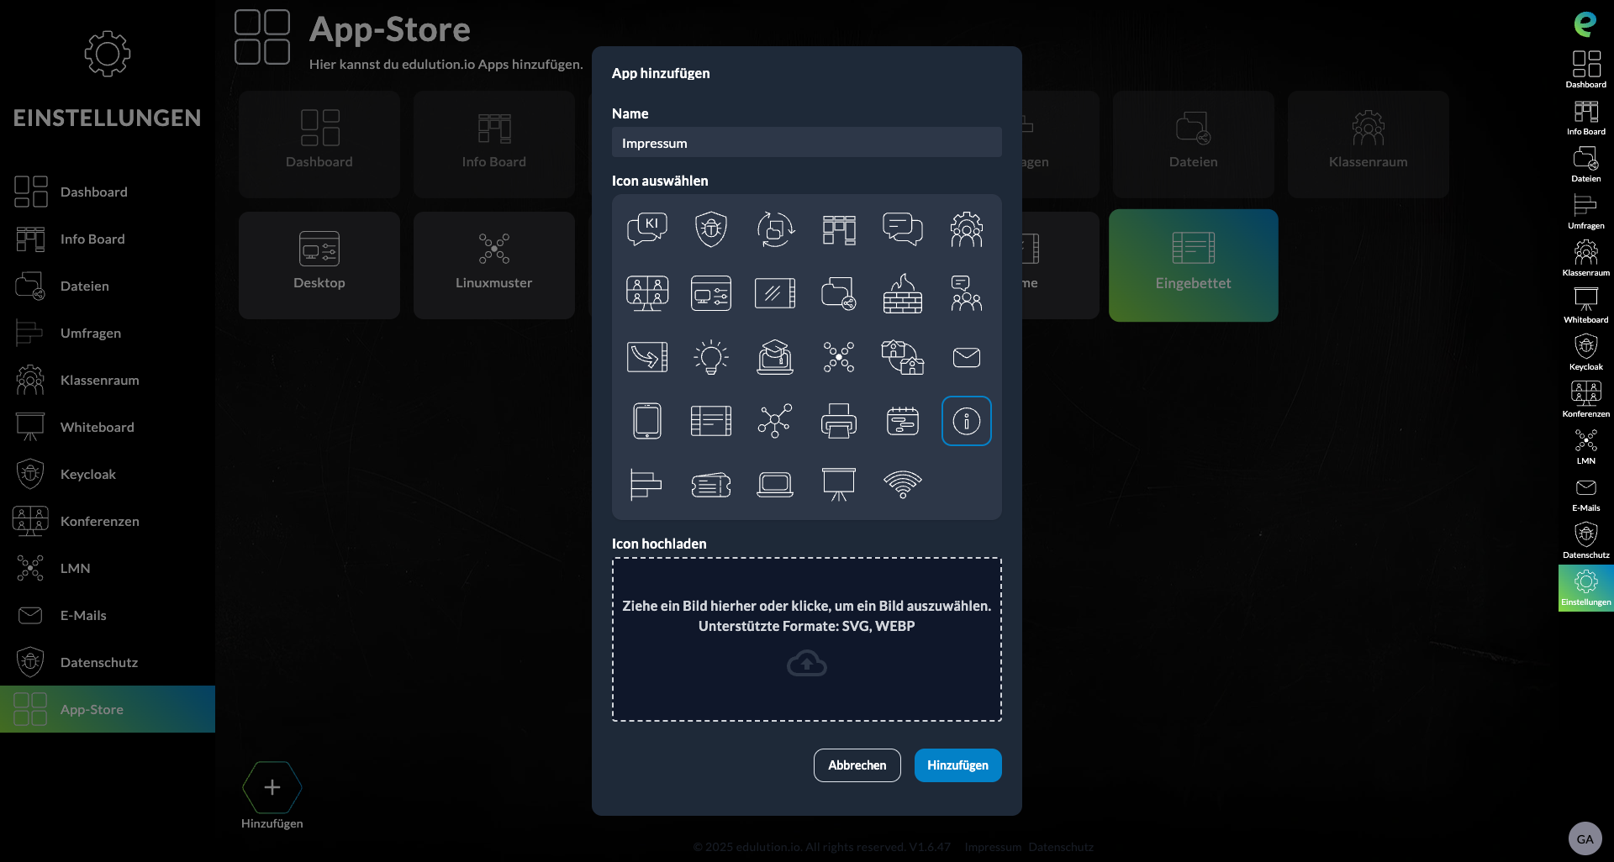Cancel the dialog with Abbrechen
Screen dimensions: 1614x862
click(x=857, y=765)
